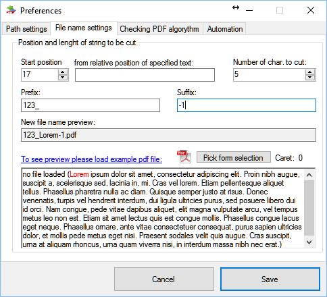Click scroll down arrow of preview text
Image resolution: width=327 pixels, height=297 pixels.
[309, 242]
